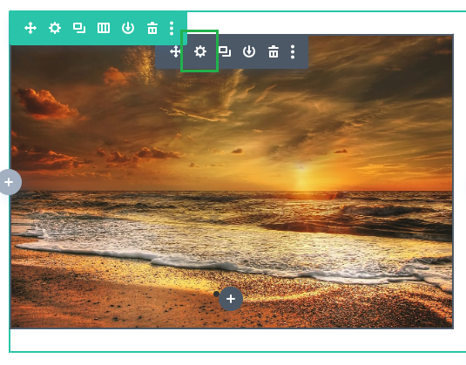Screen dimensions: 466x365
Task: Click empty white area below the image
Action: [x=232, y=340]
